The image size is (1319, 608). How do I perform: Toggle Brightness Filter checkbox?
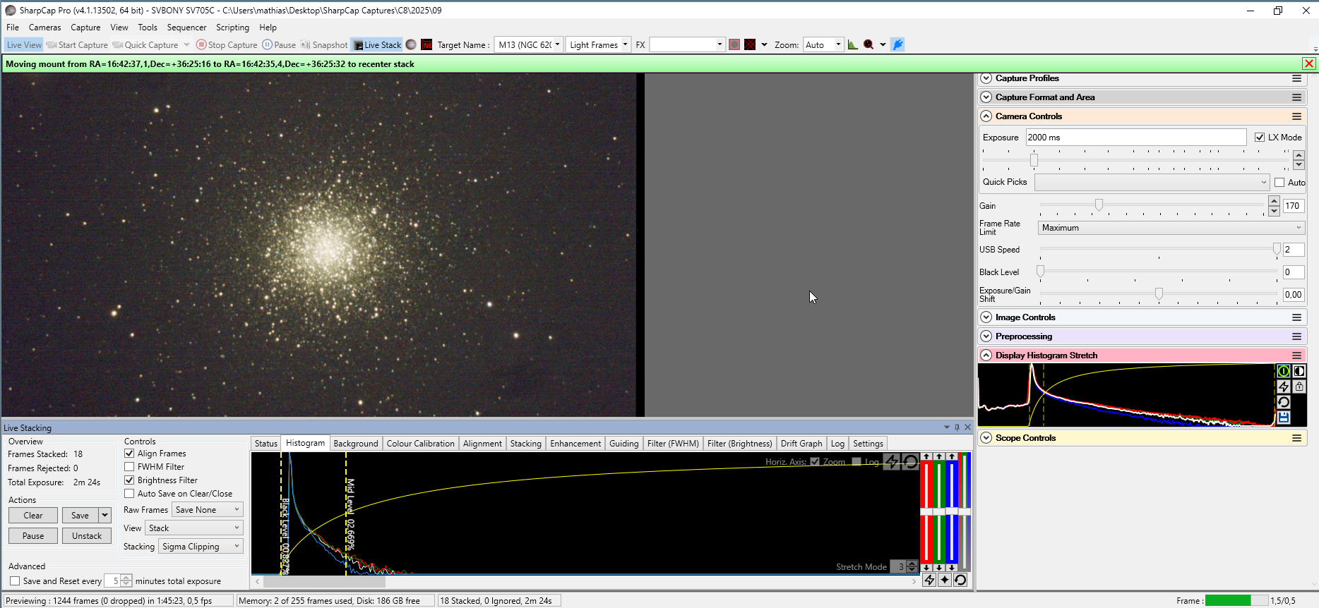pos(129,480)
